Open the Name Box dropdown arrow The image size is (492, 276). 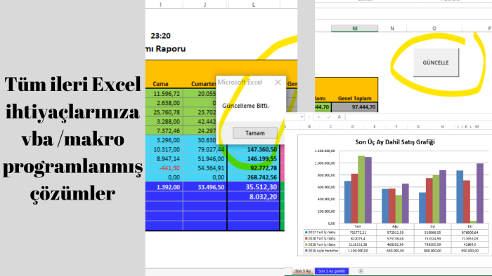pyautogui.click(x=302, y=117)
